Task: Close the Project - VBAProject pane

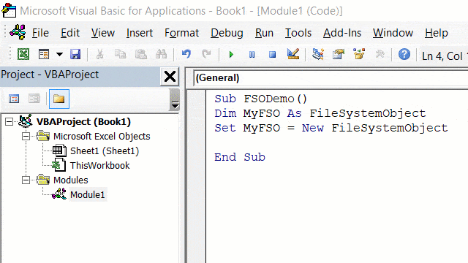Action: (170, 77)
